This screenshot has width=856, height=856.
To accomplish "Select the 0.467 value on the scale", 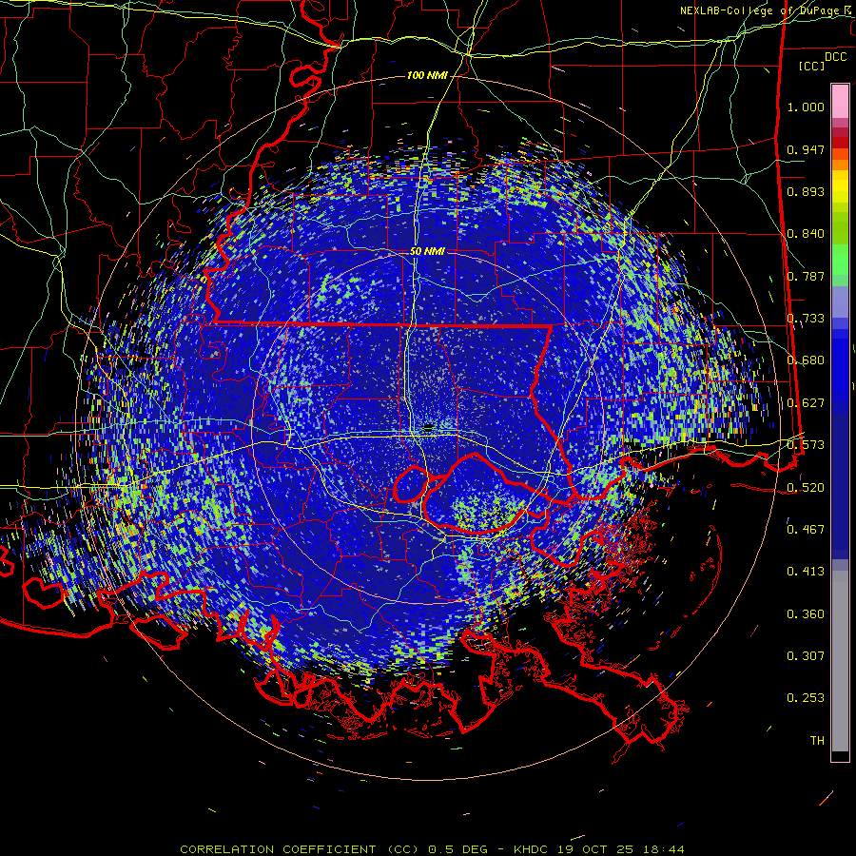I will click(806, 529).
